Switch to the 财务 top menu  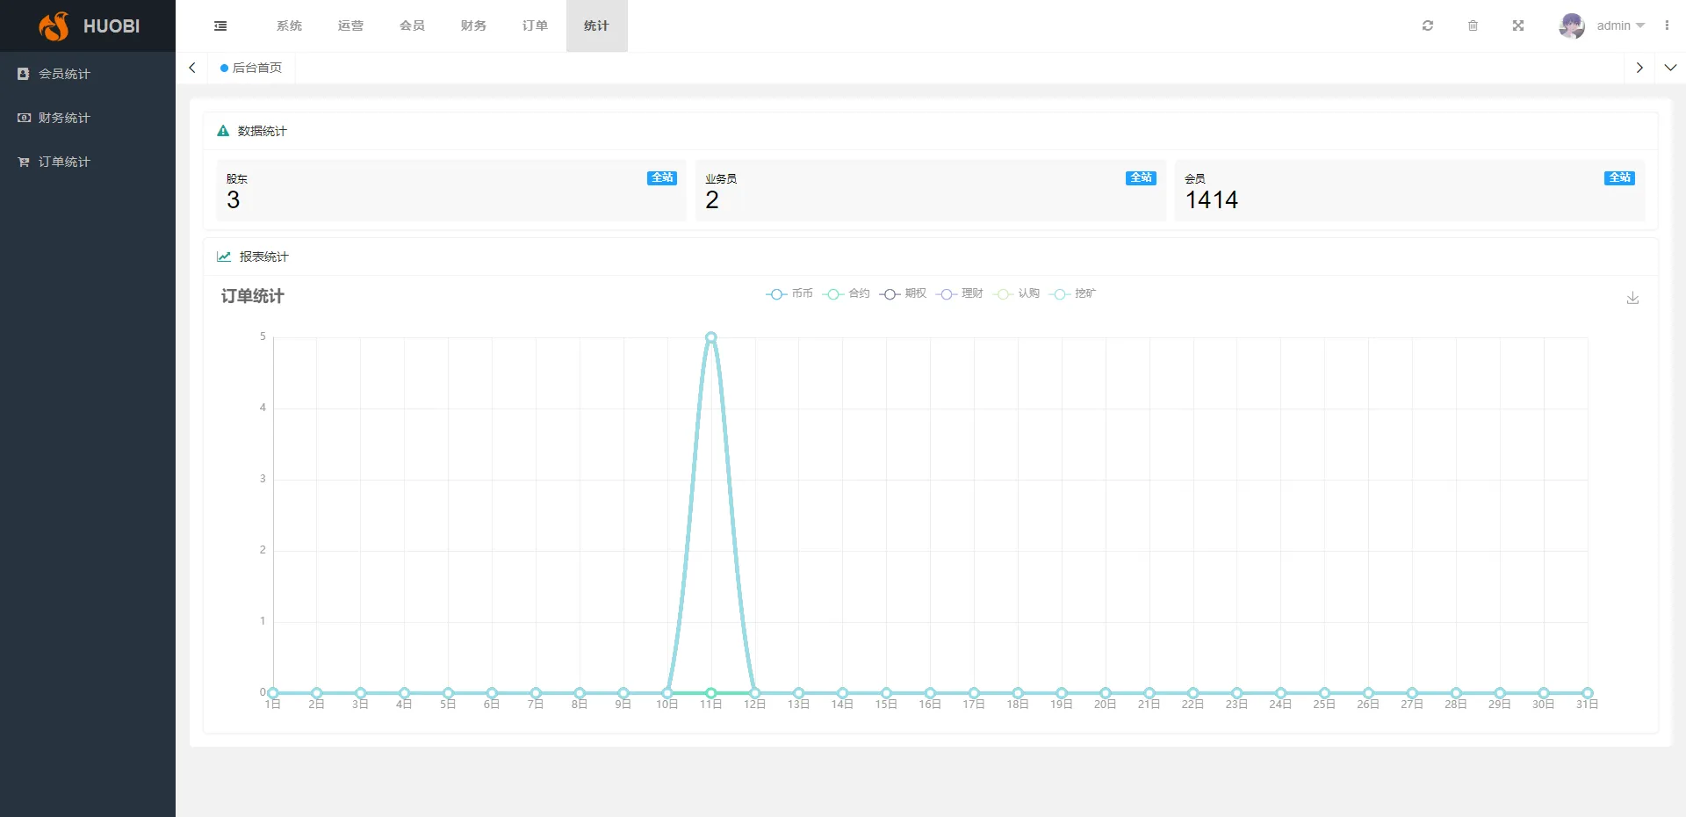coord(473,26)
